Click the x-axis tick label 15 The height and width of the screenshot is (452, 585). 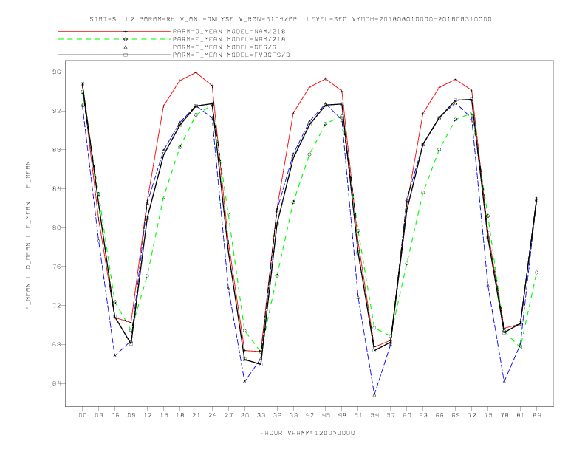(164, 415)
